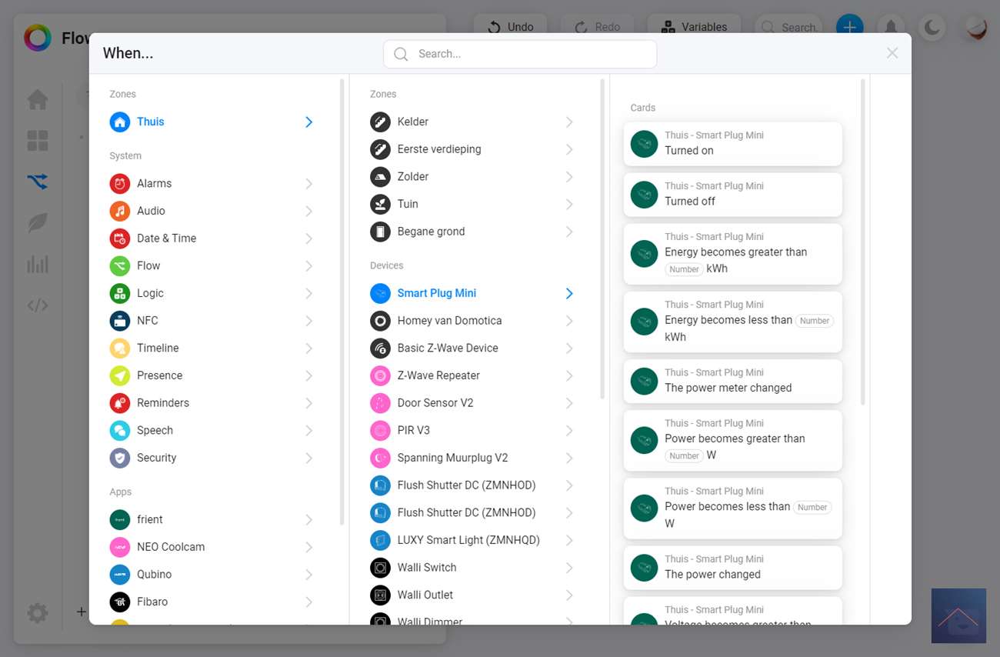
Task: Choose the Turned on card
Action: coord(732,144)
